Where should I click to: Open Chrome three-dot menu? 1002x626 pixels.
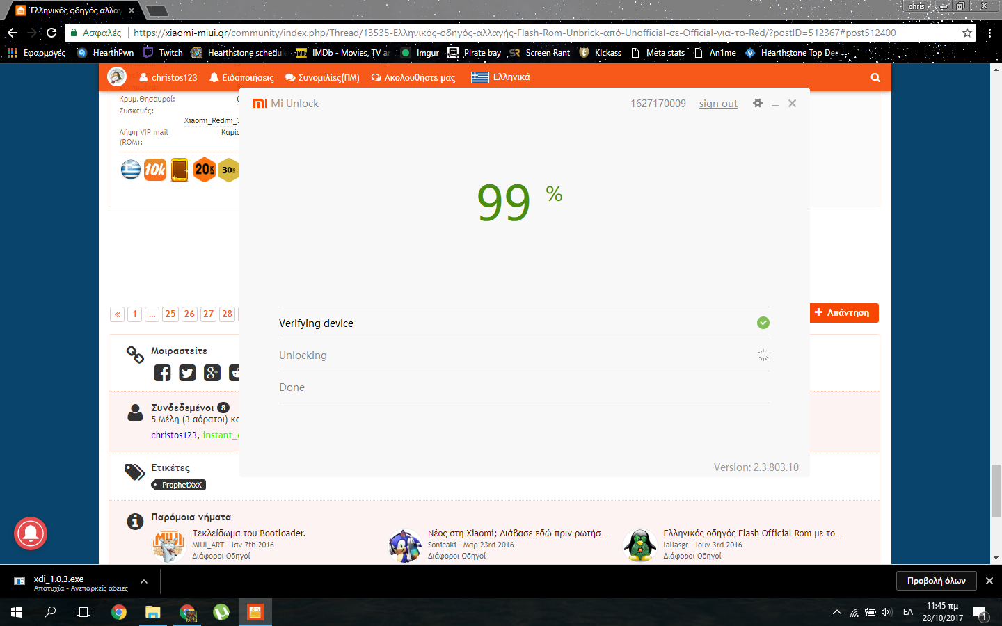tap(989, 33)
